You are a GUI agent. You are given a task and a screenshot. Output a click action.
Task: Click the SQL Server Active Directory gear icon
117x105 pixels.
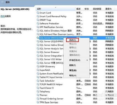[x=38, y=45]
